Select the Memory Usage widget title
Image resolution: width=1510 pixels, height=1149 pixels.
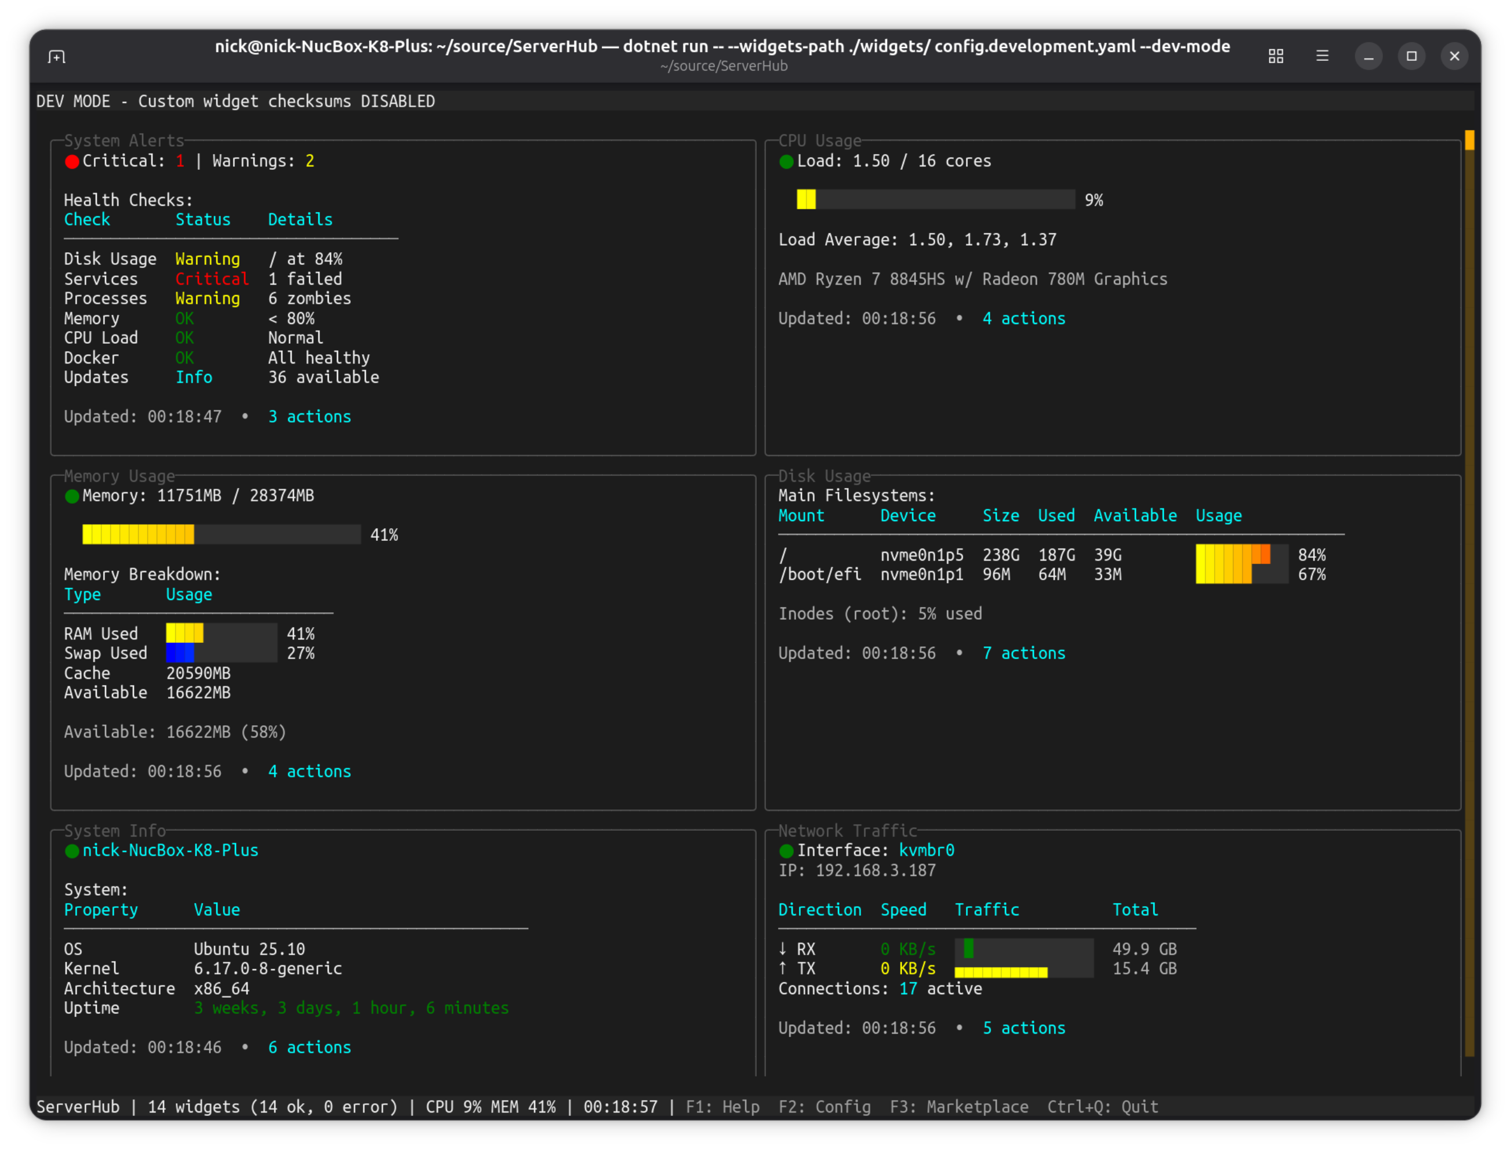119,477
